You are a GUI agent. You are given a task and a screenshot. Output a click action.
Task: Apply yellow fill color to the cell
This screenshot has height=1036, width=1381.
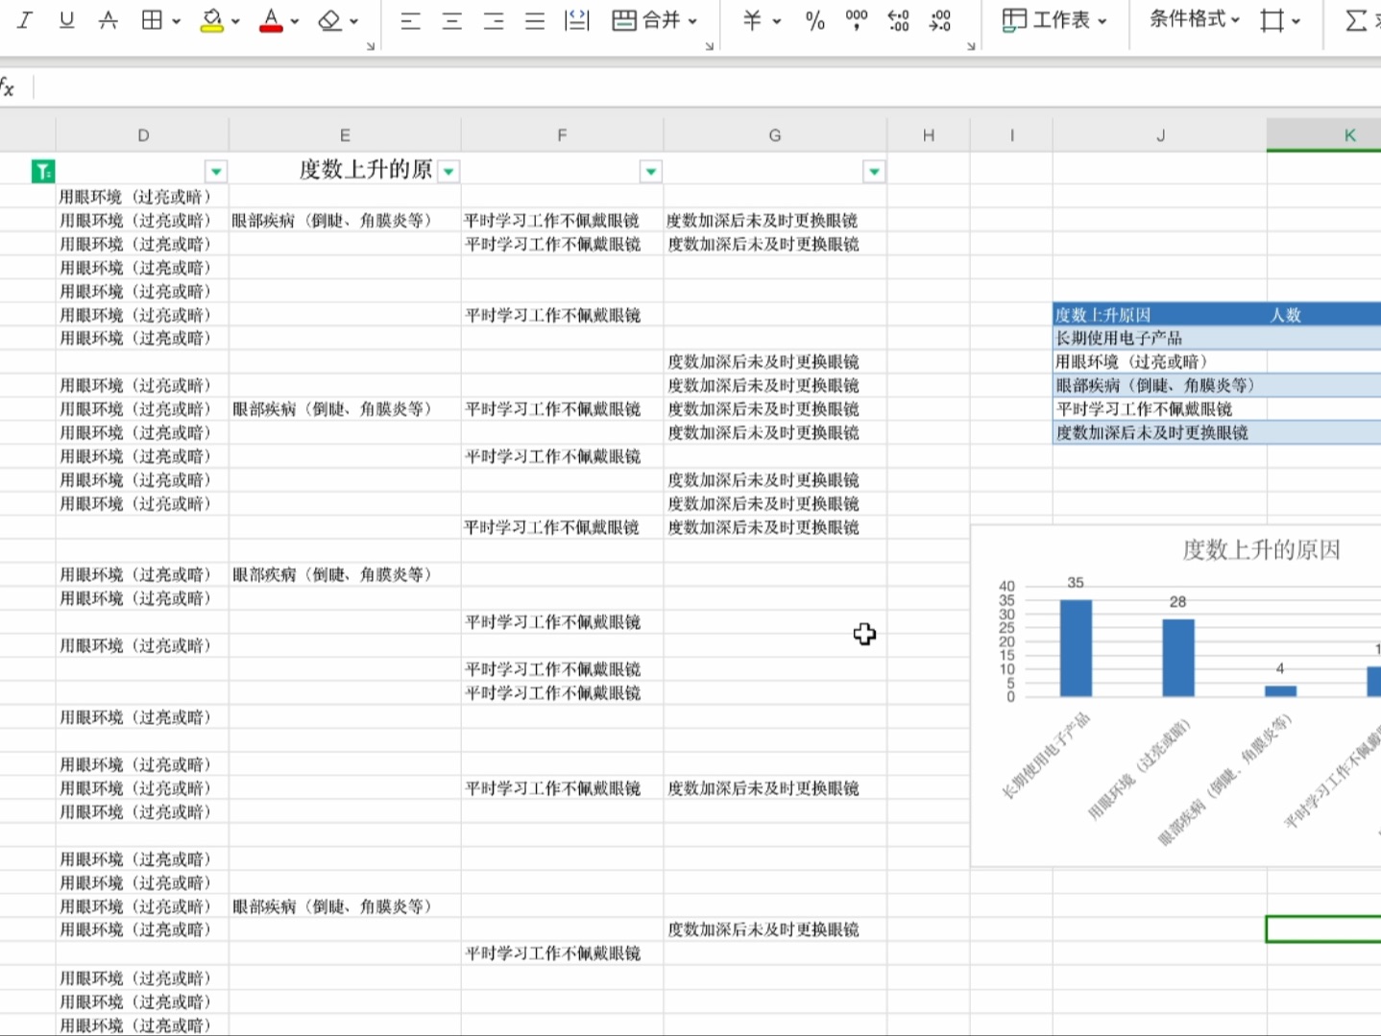(210, 19)
